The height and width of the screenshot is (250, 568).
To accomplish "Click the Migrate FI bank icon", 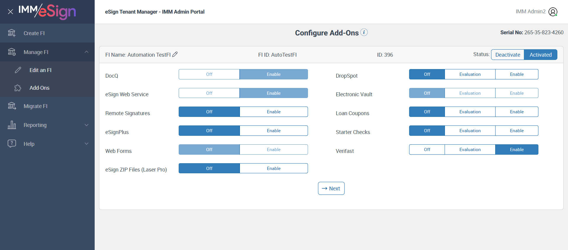I will (12, 106).
